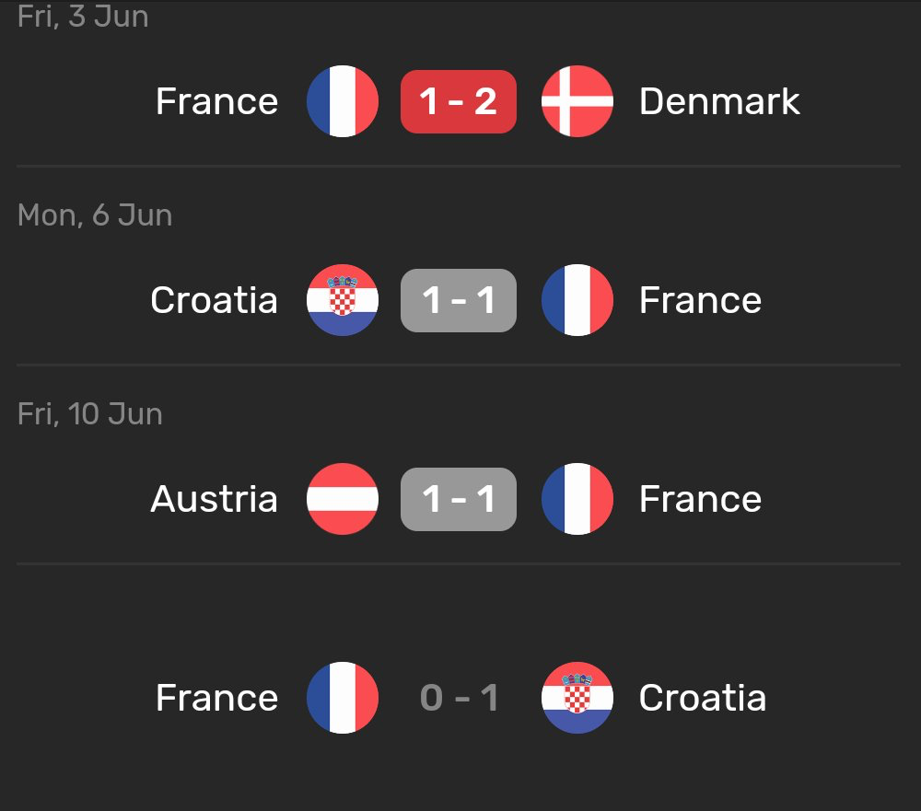Screen dimensions: 921x811
Task: Click the Austria flag icon
Action: click(343, 499)
